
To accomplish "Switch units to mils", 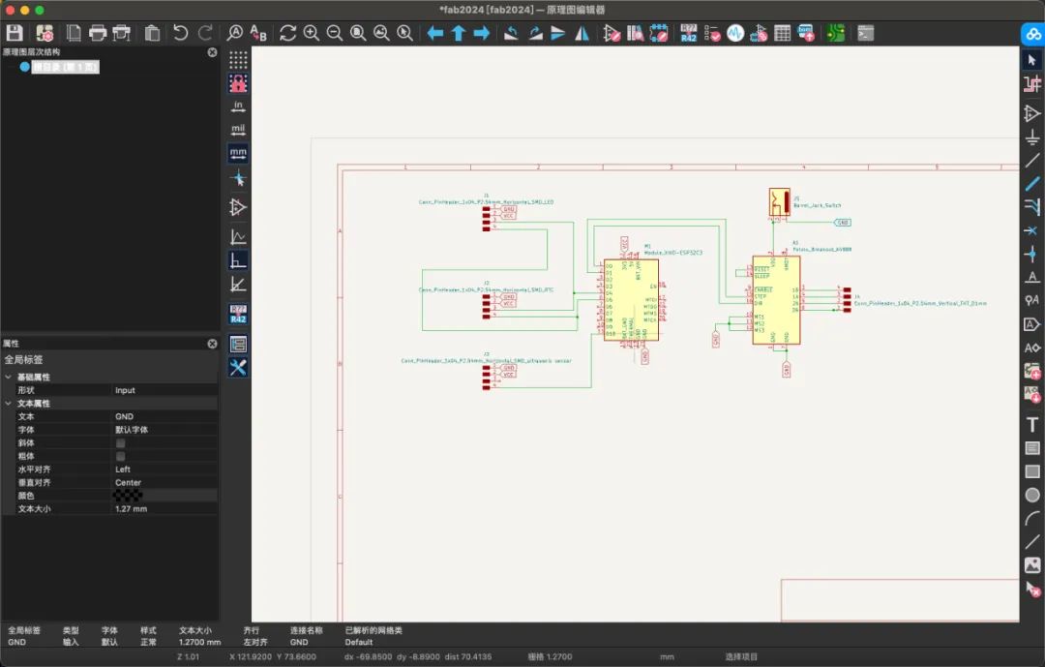I will (x=238, y=130).
